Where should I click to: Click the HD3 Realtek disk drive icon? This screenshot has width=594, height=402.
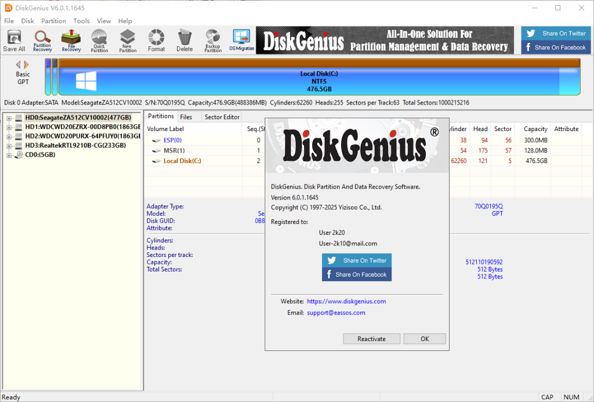coord(19,146)
